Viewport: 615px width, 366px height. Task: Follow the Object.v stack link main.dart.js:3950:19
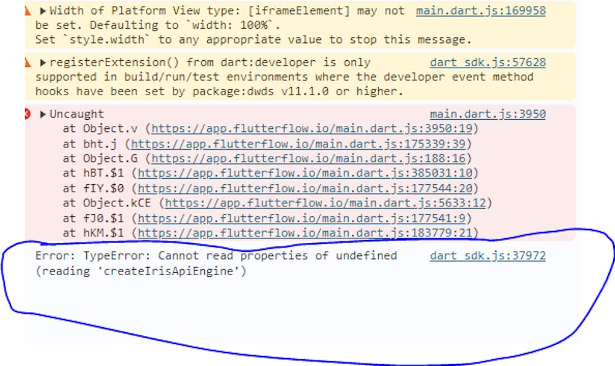point(312,128)
